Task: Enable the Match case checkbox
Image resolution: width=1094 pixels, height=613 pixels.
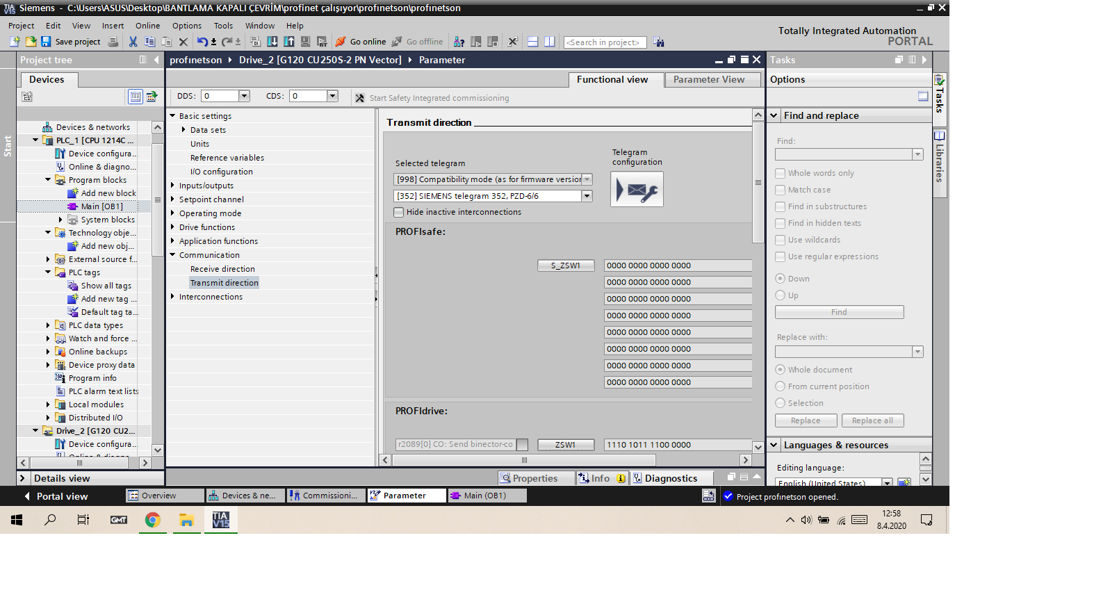Action: [x=781, y=190]
